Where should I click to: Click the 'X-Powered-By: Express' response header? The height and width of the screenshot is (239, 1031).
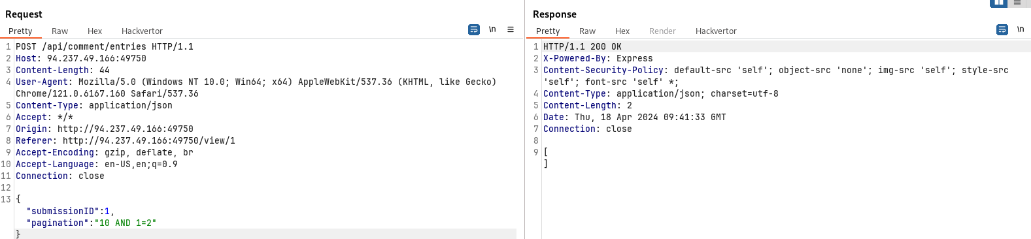click(598, 58)
